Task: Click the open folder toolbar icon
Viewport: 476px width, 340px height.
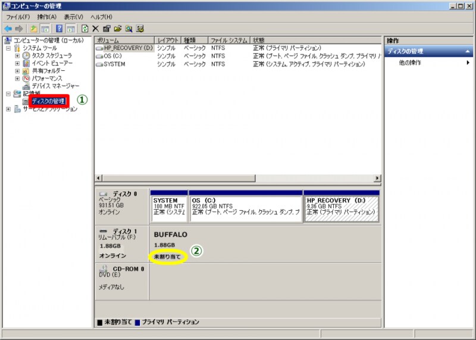Action: pyautogui.click(x=118, y=28)
